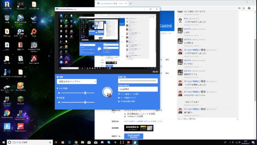Focus the Stream Name field
Image resolution: width=257 pixels, height=145 pixels.
[138, 89]
